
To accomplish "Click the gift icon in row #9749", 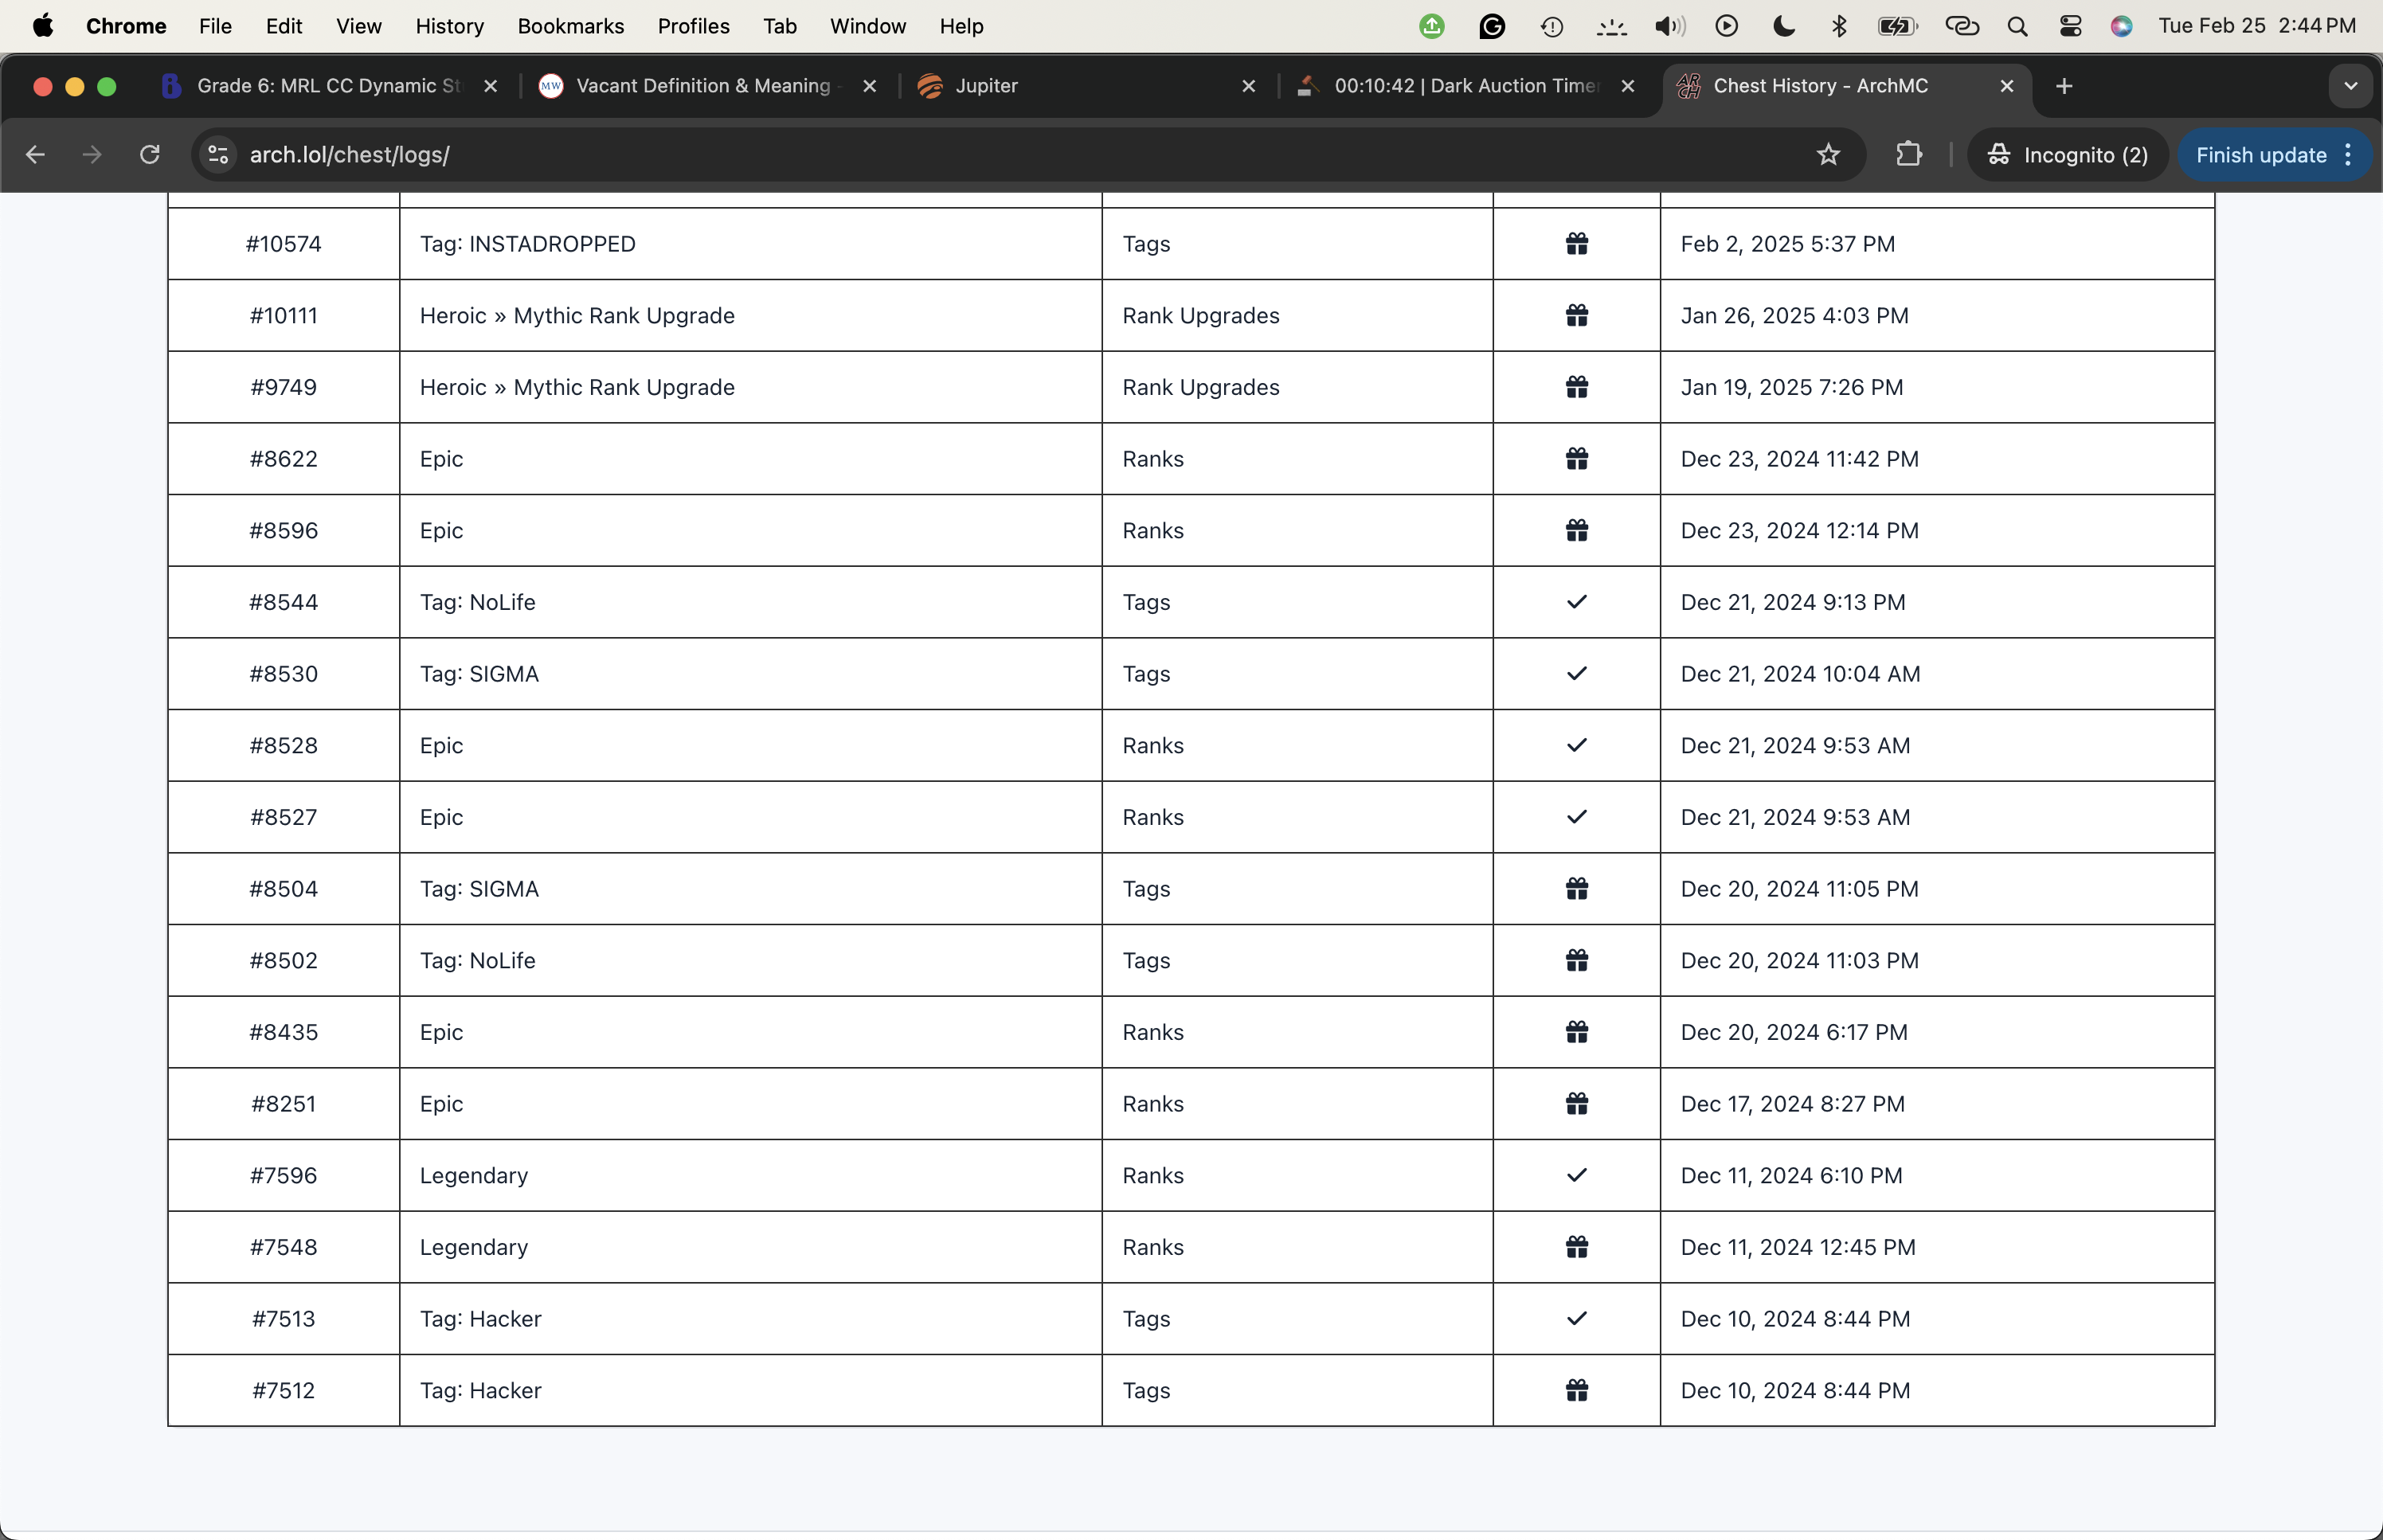I will 1576,387.
